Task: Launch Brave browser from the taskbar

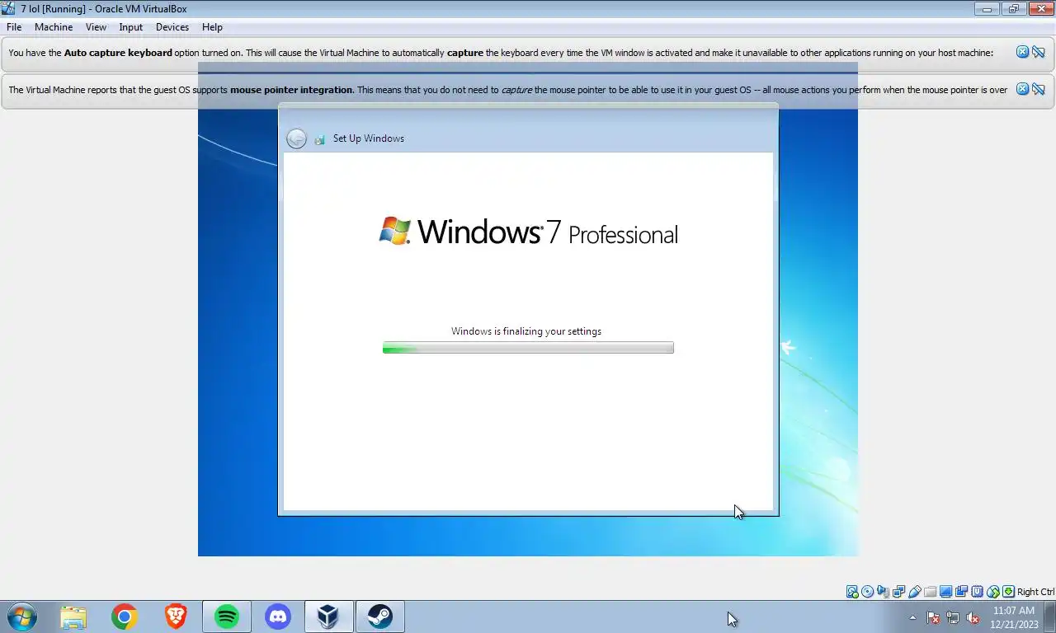Action: click(x=176, y=617)
